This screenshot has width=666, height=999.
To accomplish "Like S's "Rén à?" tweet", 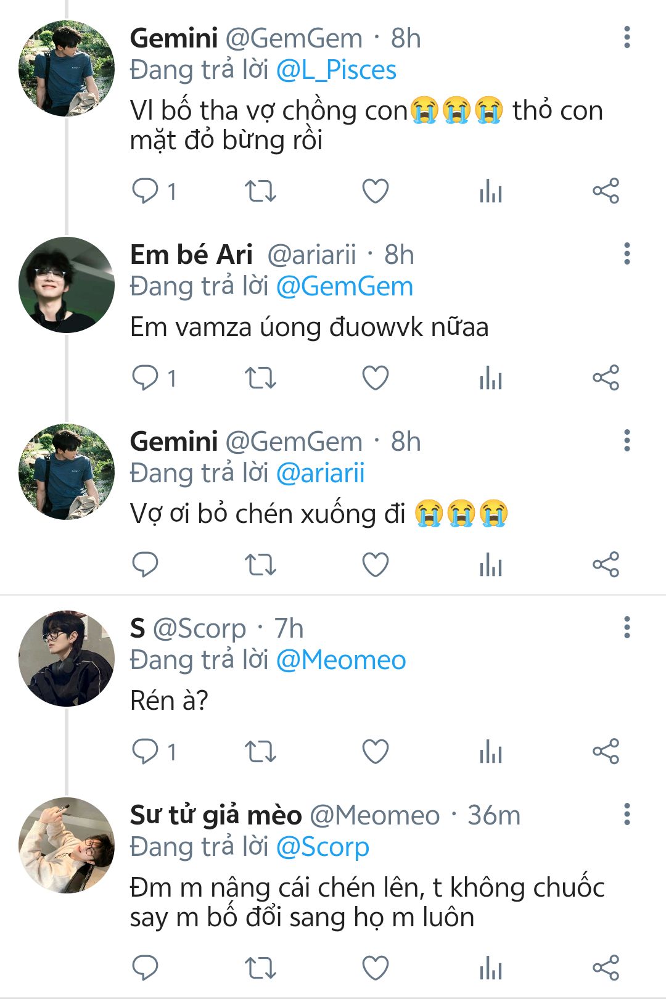I will (375, 752).
